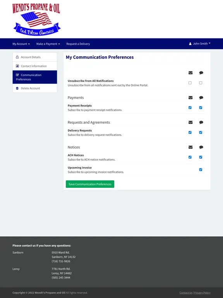Open the Privacy Policy footer link
The height and width of the screenshot is (298, 223).
coord(202,293)
